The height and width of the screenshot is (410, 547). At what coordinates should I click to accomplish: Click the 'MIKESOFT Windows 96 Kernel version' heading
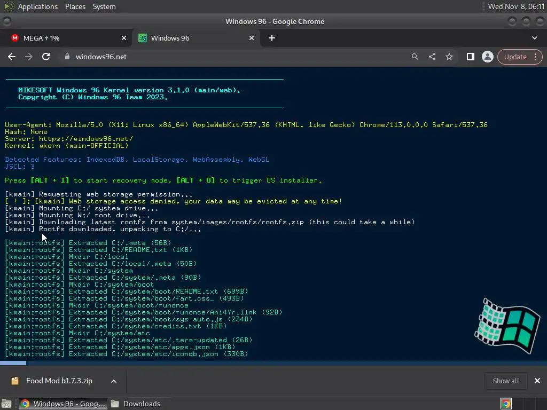(129, 90)
